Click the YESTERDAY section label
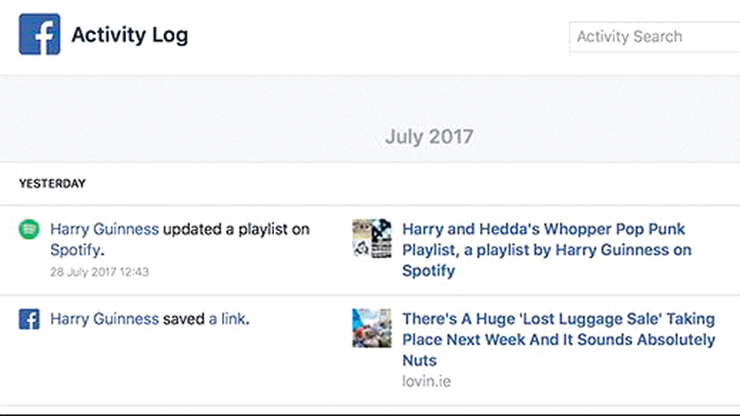The image size is (740, 416). tap(53, 184)
